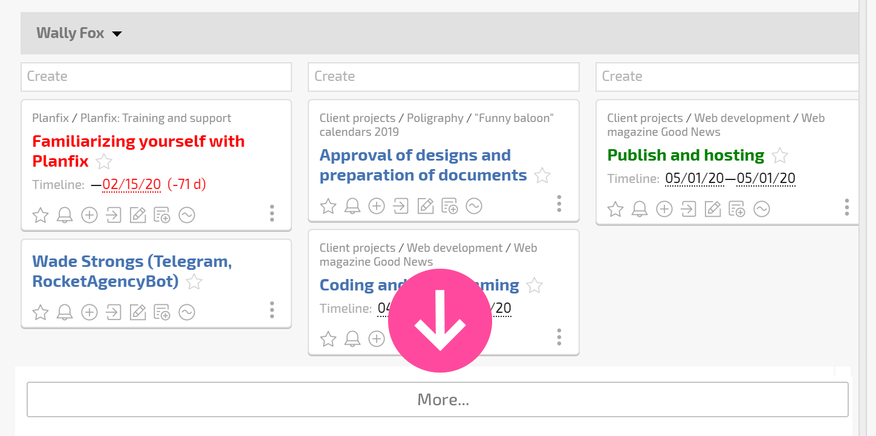Image resolution: width=876 pixels, height=436 pixels.
Task: Click the bell icon on Publish and hosting card
Action: coord(640,209)
